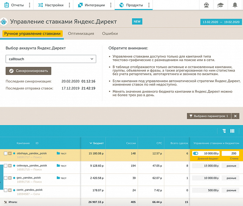243x206 pixels.
Task: Open the three-dot options next to Продукты
Action: coord(149,5)
